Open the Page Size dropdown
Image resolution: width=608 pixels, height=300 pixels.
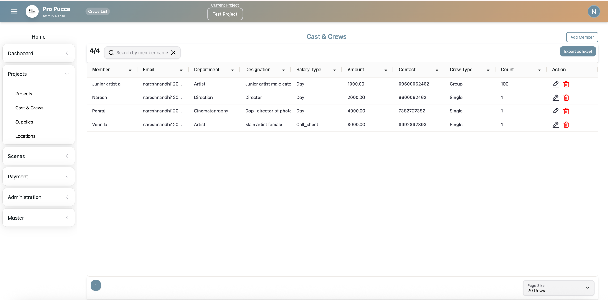coord(558,288)
